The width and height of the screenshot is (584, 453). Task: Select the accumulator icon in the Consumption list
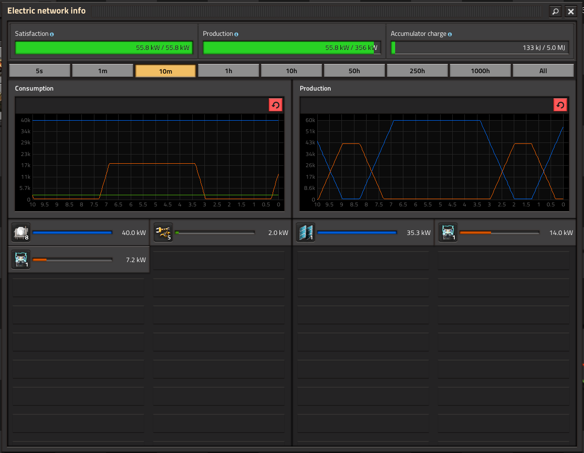pyautogui.click(x=21, y=260)
